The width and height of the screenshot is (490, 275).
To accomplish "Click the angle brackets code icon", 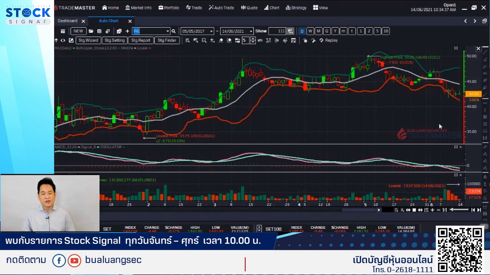I will [x=63, y=40].
